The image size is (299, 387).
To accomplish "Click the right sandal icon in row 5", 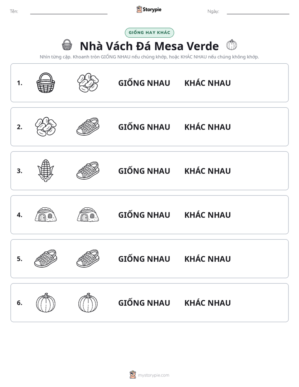I will 88,258.
